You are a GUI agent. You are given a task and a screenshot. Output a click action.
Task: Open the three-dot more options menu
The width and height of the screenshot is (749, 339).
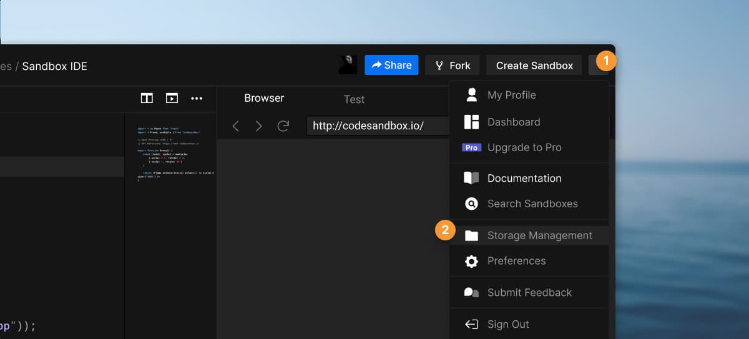tap(197, 99)
